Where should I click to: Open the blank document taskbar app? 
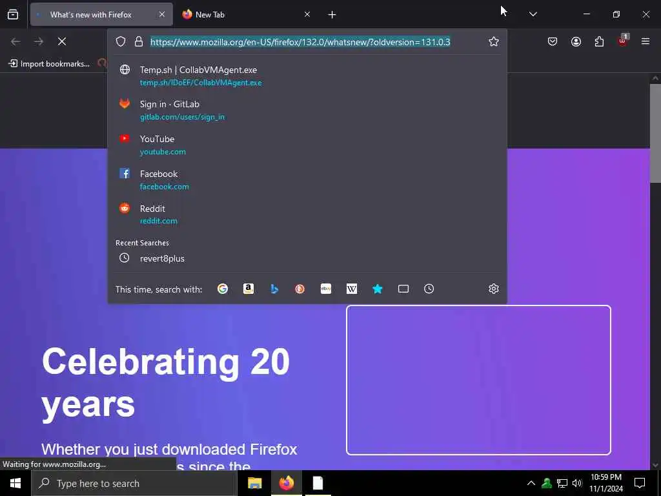tap(318, 483)
